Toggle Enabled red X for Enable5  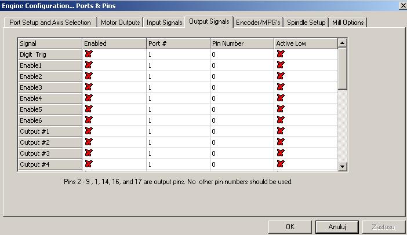[89, 109]
